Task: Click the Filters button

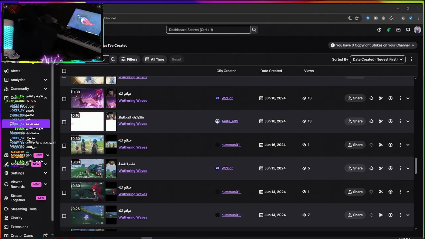Action: (x=129, y=59)
